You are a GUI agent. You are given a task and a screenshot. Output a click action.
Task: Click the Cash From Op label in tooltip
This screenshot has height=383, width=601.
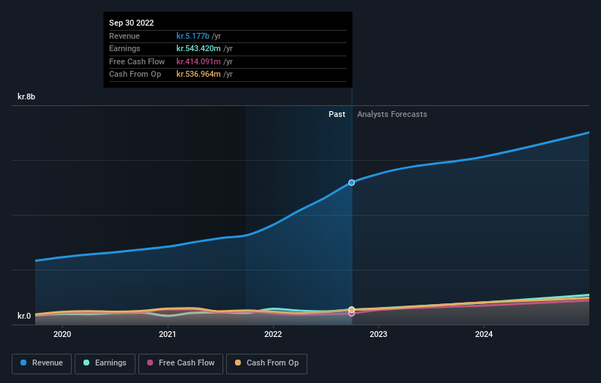coord(135,75)
